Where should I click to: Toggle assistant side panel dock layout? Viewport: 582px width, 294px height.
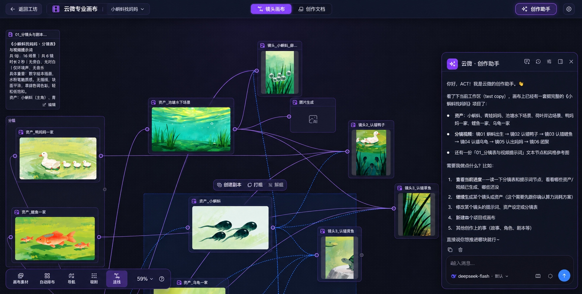(x=560, y=62)
